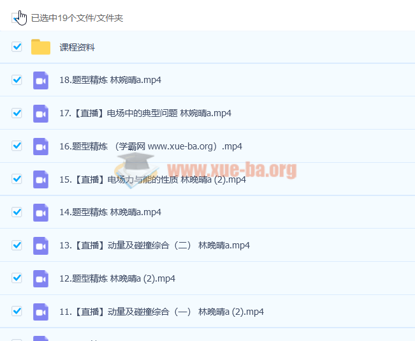Open the 课程资料 folder name link

coord(77,47)
